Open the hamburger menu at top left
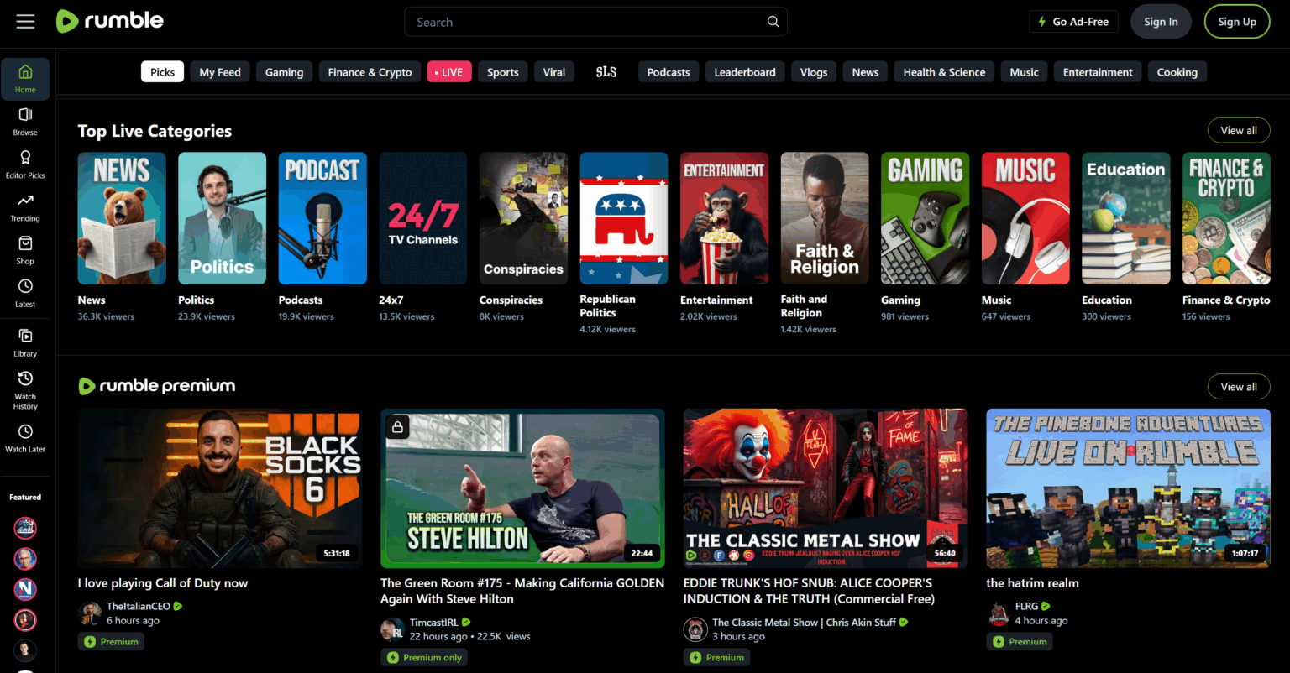1290x673 pixels. tap(25, 21)
